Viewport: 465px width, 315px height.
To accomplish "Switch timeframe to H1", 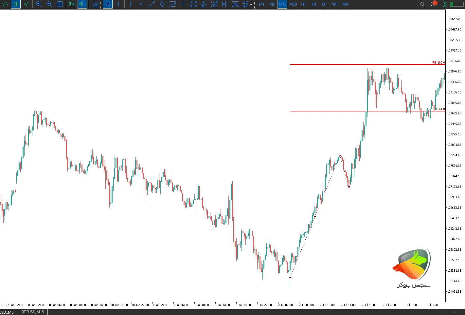I will [x=303, y=4].
